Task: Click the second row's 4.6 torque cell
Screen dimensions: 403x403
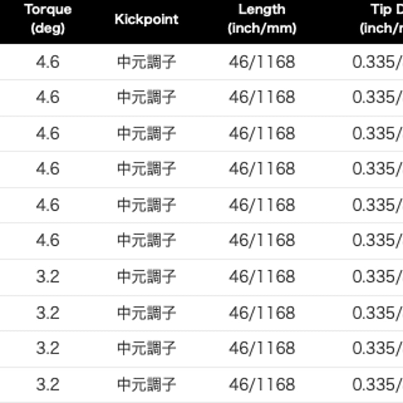Action: tap(48, 97)
